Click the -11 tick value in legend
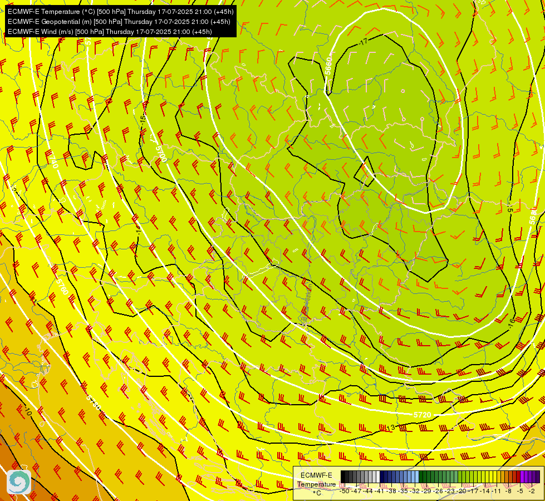Image resolution: width=545 pixels, height=501 pixels. coord(497,492)
